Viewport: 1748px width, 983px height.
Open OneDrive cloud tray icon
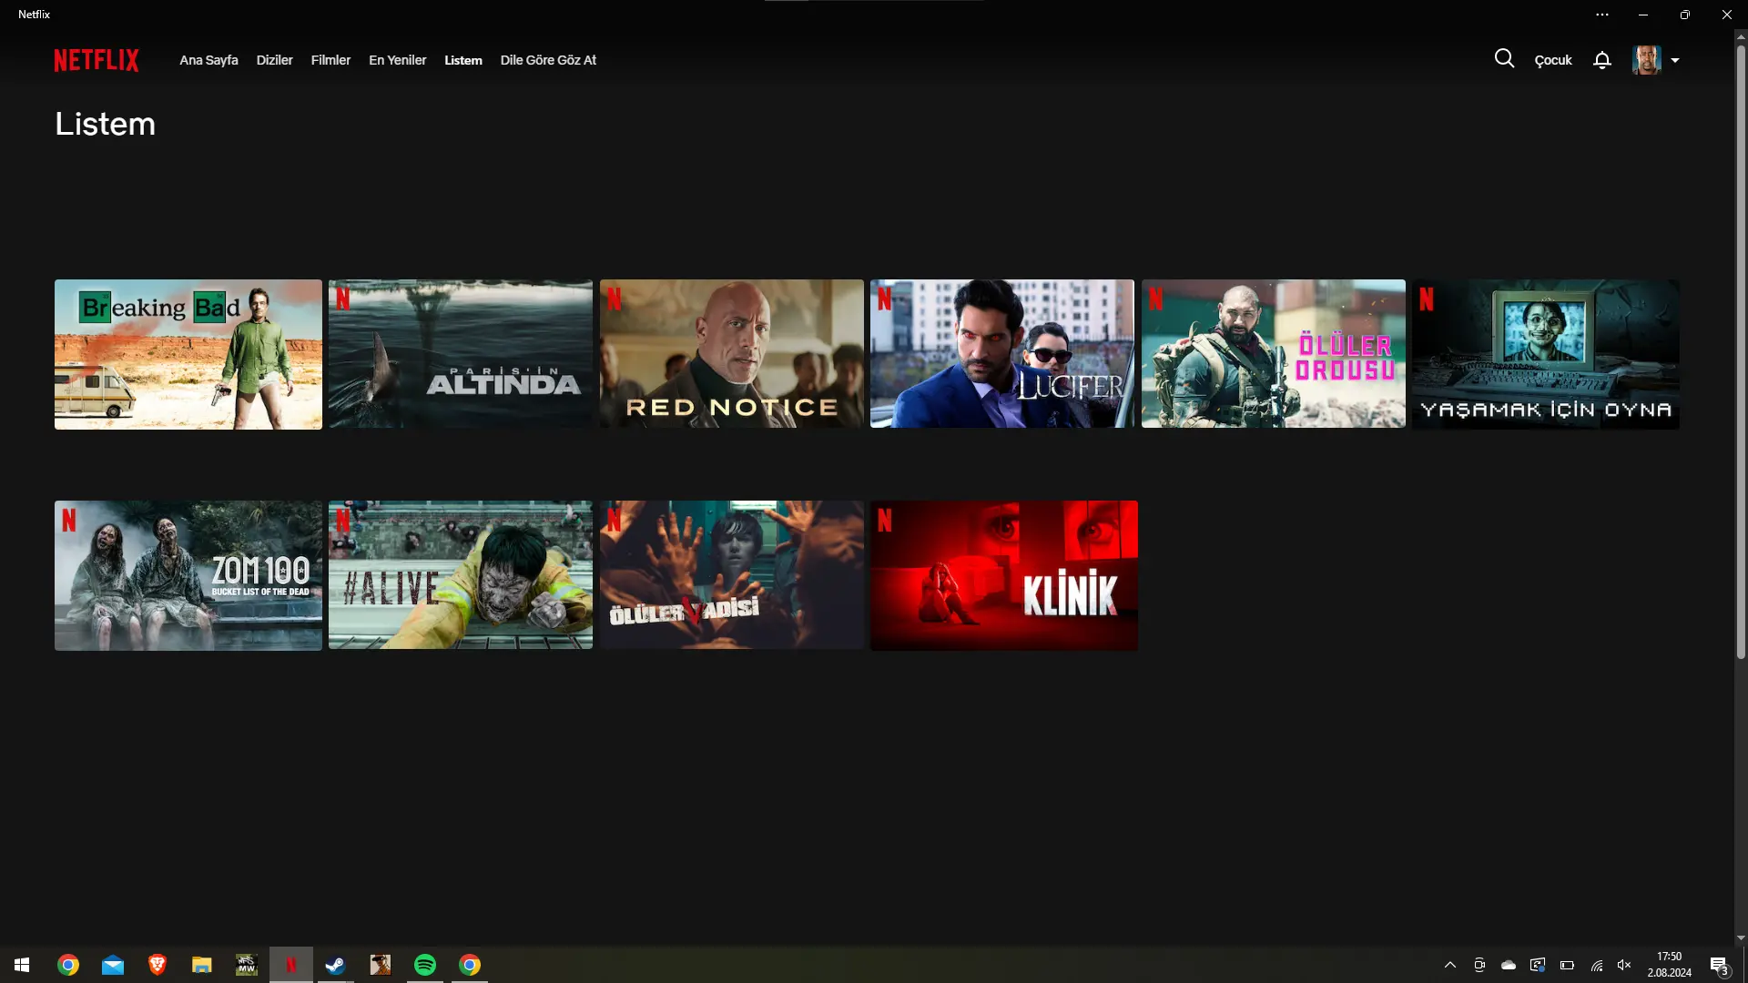(x=1509, y=965)
